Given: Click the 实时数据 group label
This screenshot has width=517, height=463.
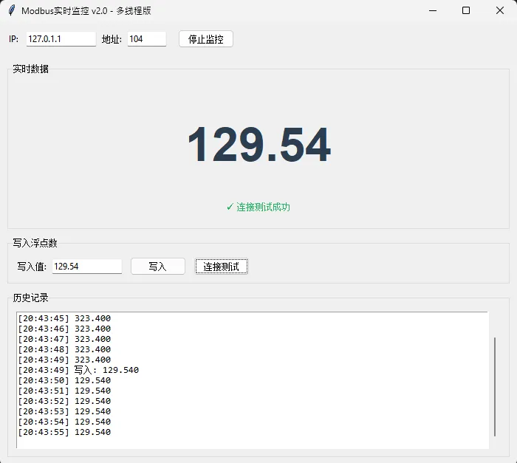Looking at the screenshot, I should pyautogui.click(x=31, y=69).
